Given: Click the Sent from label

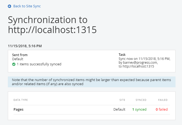Looking at the screenshot, I should tap(20, 55).
